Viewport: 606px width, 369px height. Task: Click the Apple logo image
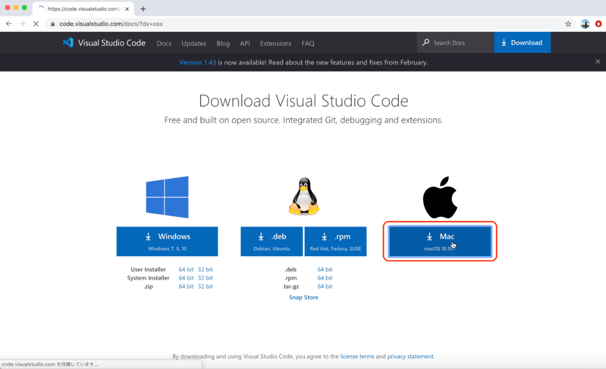pyautogui.click(x=440, y=198)
